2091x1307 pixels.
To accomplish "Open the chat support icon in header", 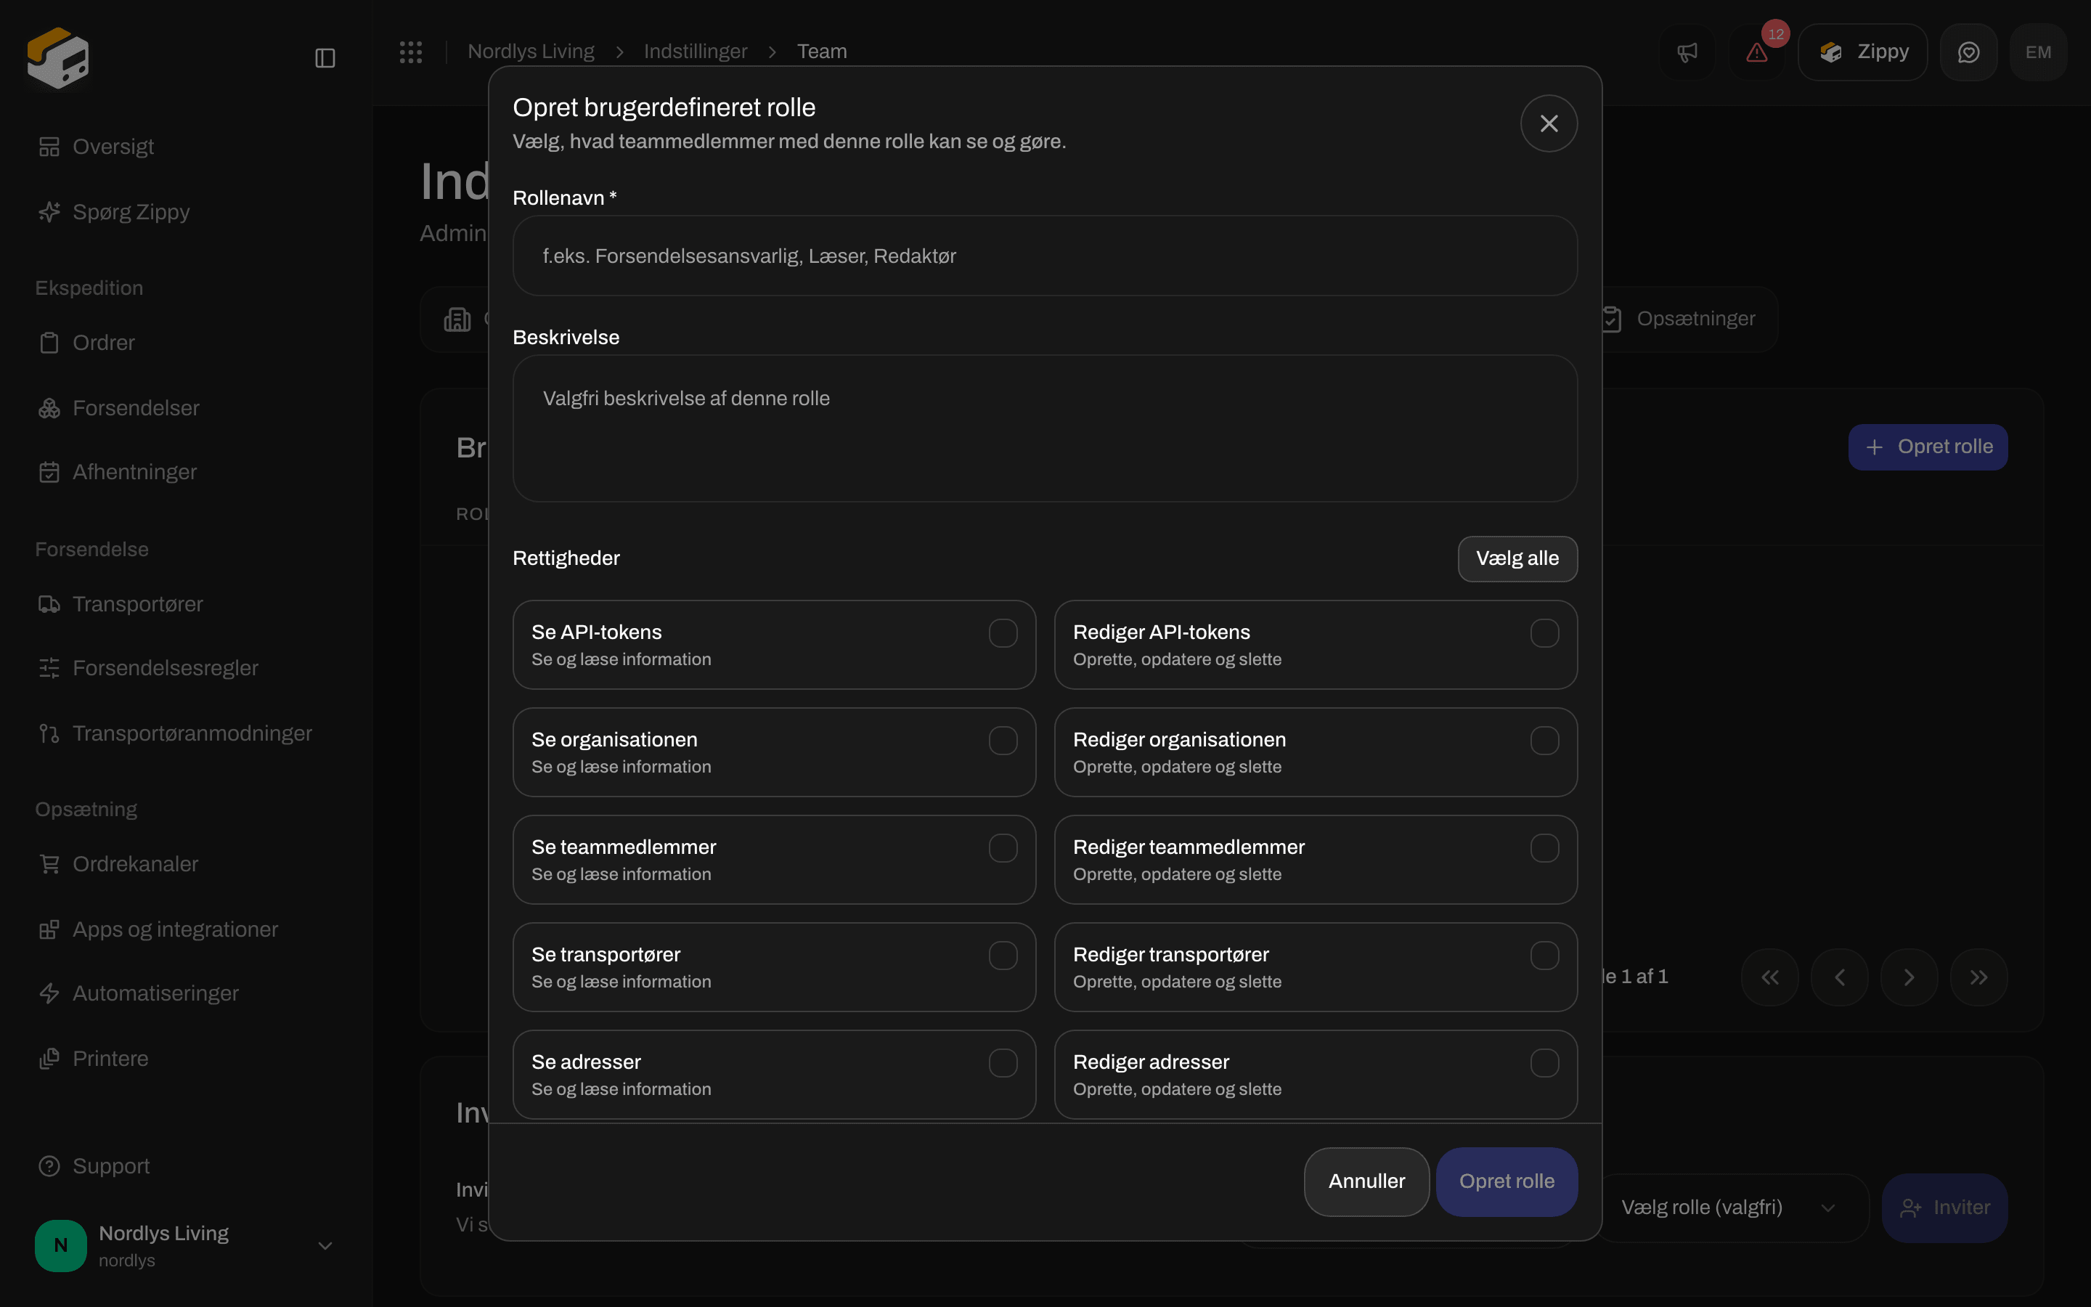I will tap(1968, 53).
